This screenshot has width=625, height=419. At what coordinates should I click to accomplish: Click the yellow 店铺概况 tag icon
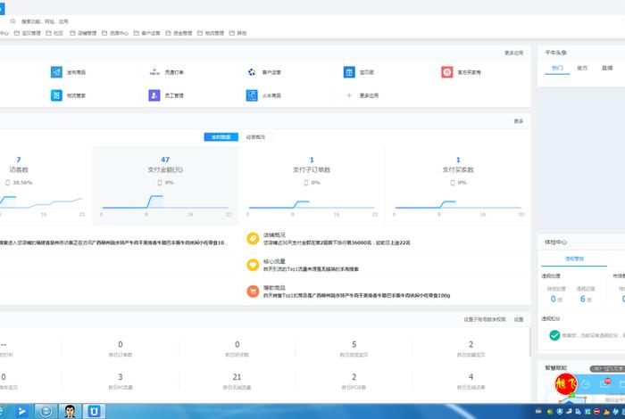[x=253, y=239]
